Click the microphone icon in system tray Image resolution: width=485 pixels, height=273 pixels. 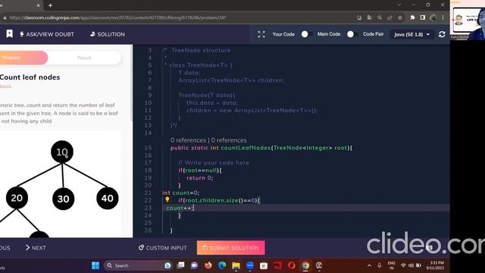pos(379,265)
